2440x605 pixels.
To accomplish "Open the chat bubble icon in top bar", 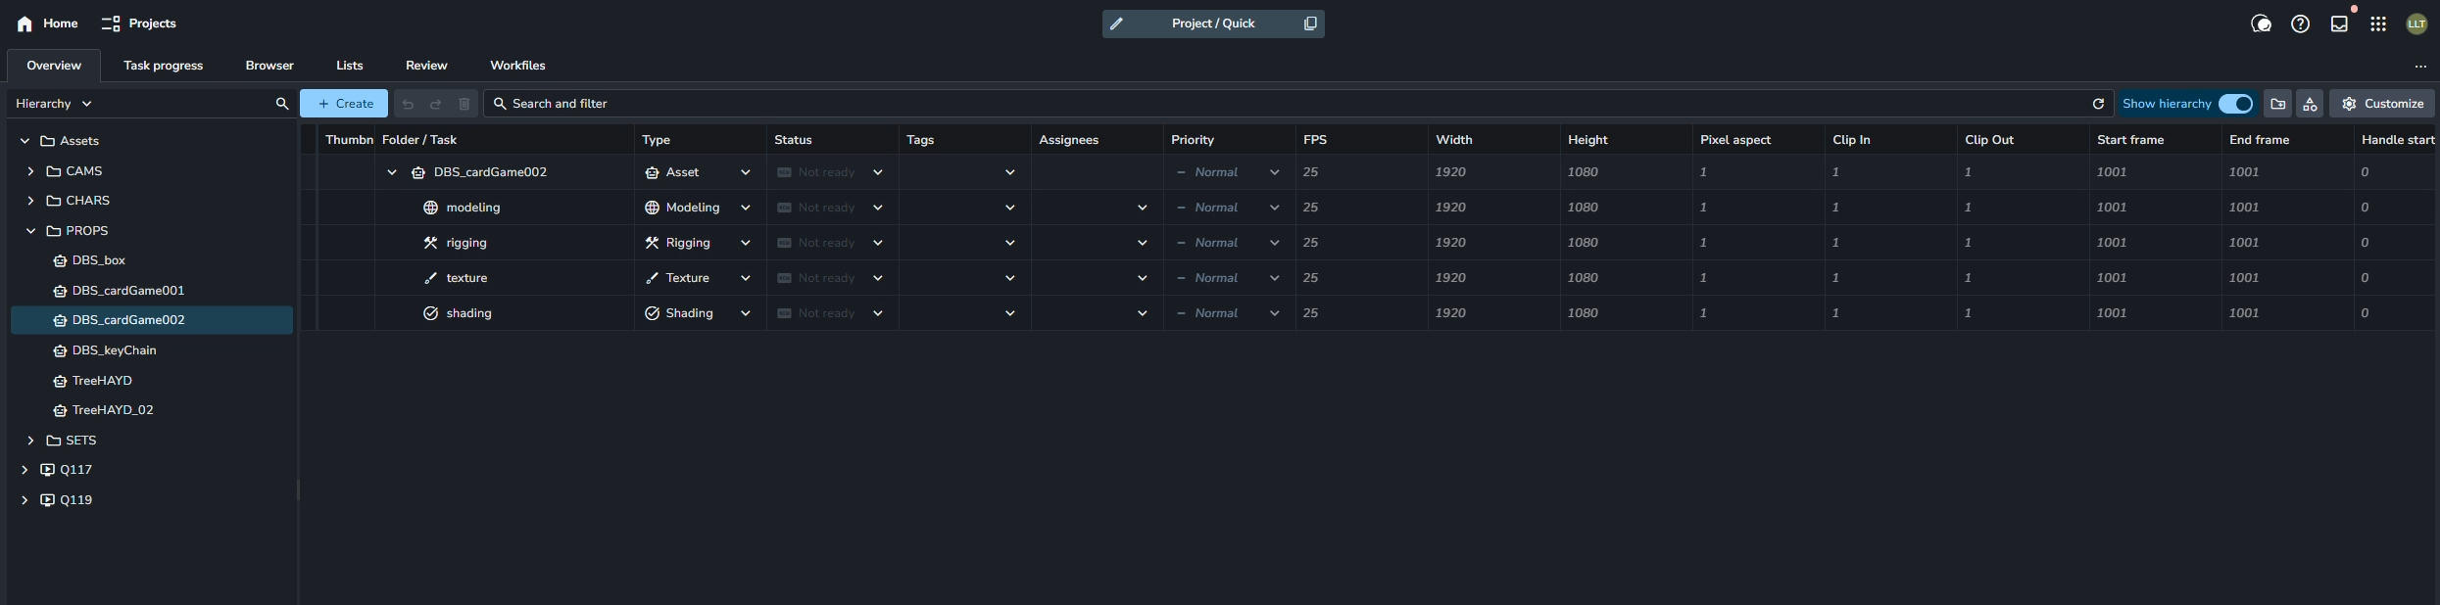I will [x=2261, y=23].
